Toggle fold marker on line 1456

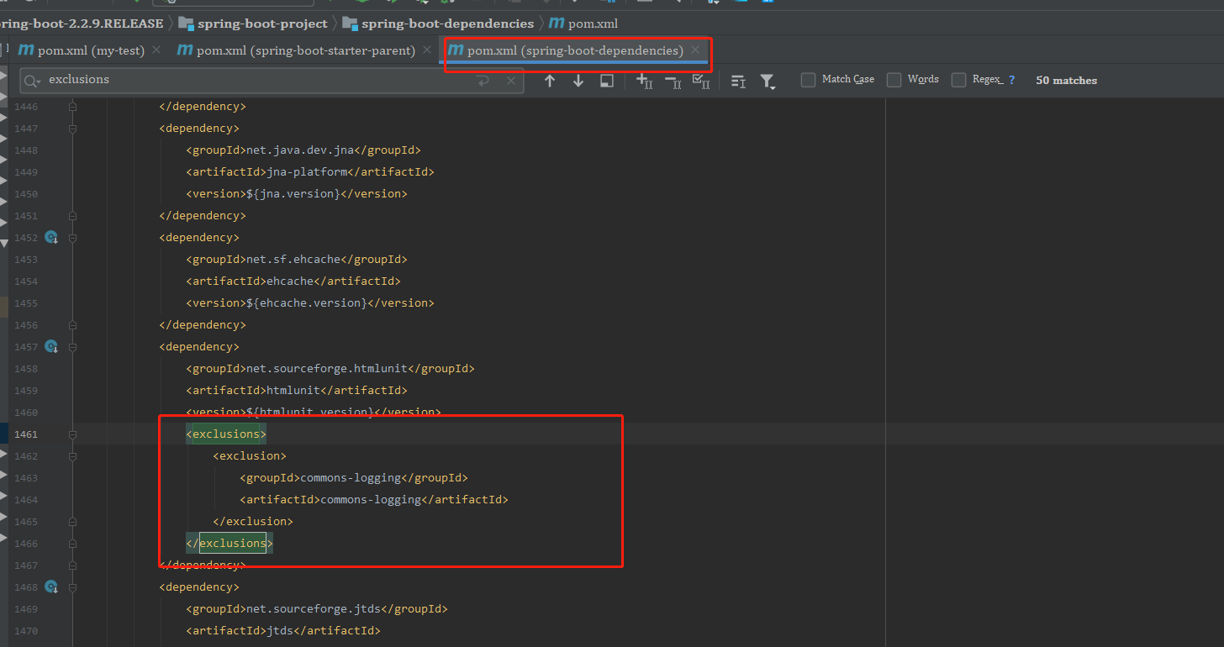(72, 325)
